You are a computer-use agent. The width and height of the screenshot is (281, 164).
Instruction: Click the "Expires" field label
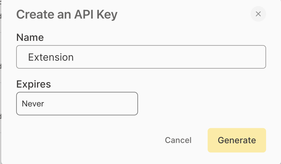(x=33, y=84)
